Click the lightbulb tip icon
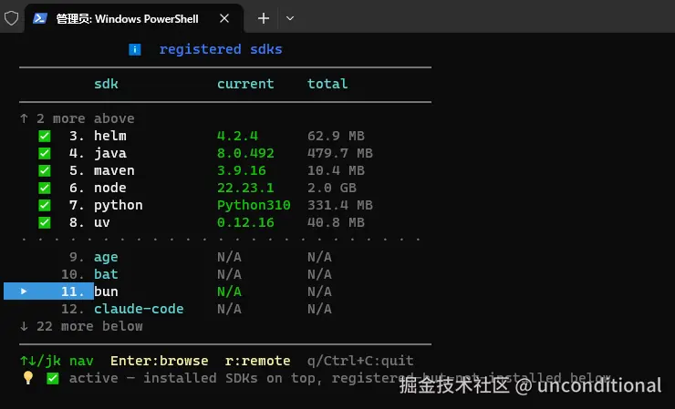The height and width of the screenshot is (409, 675). coord(28,378)
